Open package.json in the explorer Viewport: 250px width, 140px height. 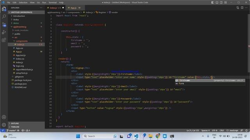[x=26, y=84]
